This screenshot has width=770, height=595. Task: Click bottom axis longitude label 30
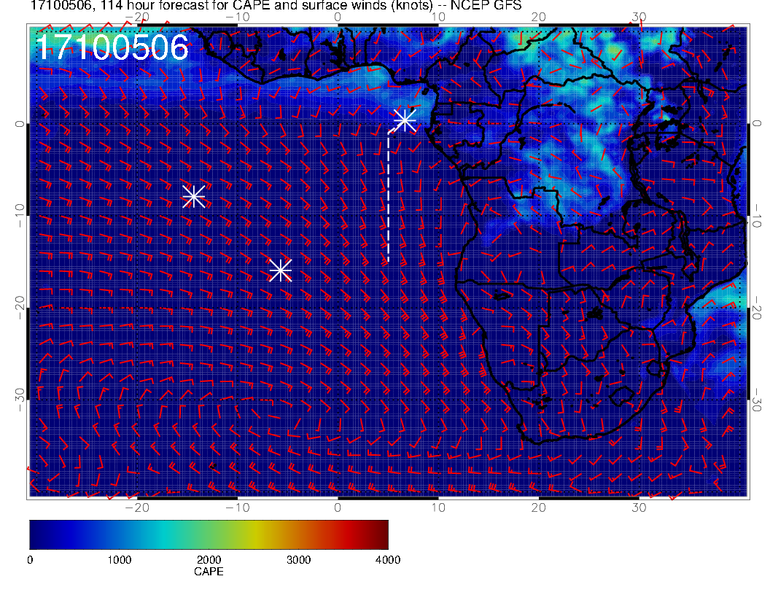point(639,507)
